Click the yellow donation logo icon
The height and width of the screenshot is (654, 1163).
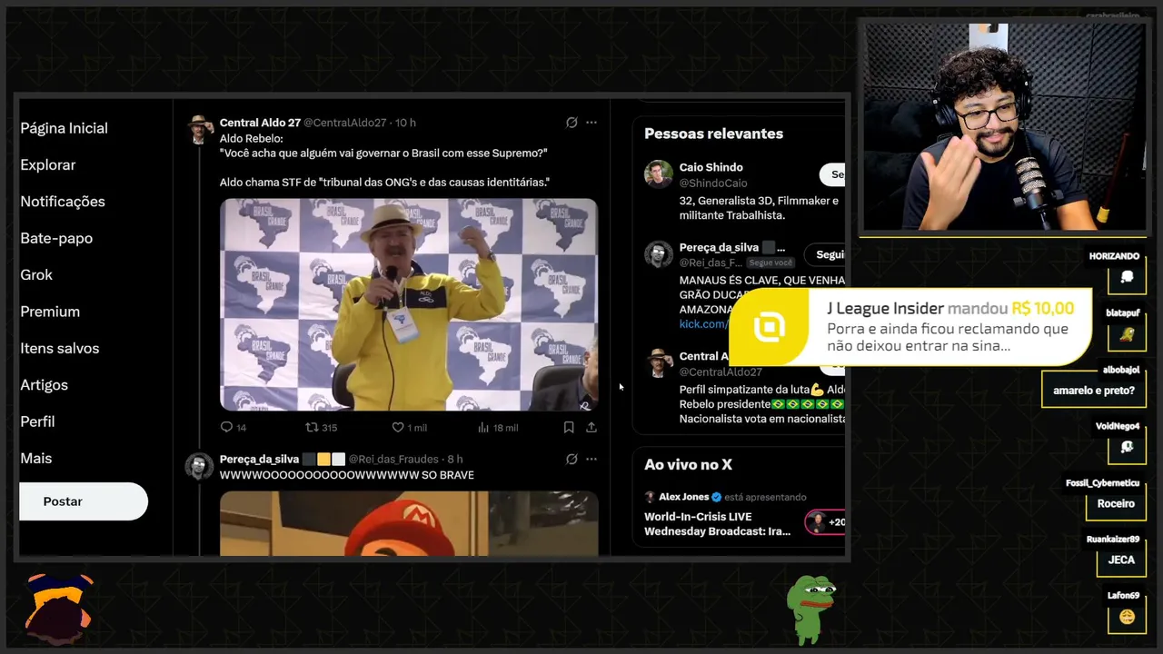pyautogui.click(x=770, y=327)
